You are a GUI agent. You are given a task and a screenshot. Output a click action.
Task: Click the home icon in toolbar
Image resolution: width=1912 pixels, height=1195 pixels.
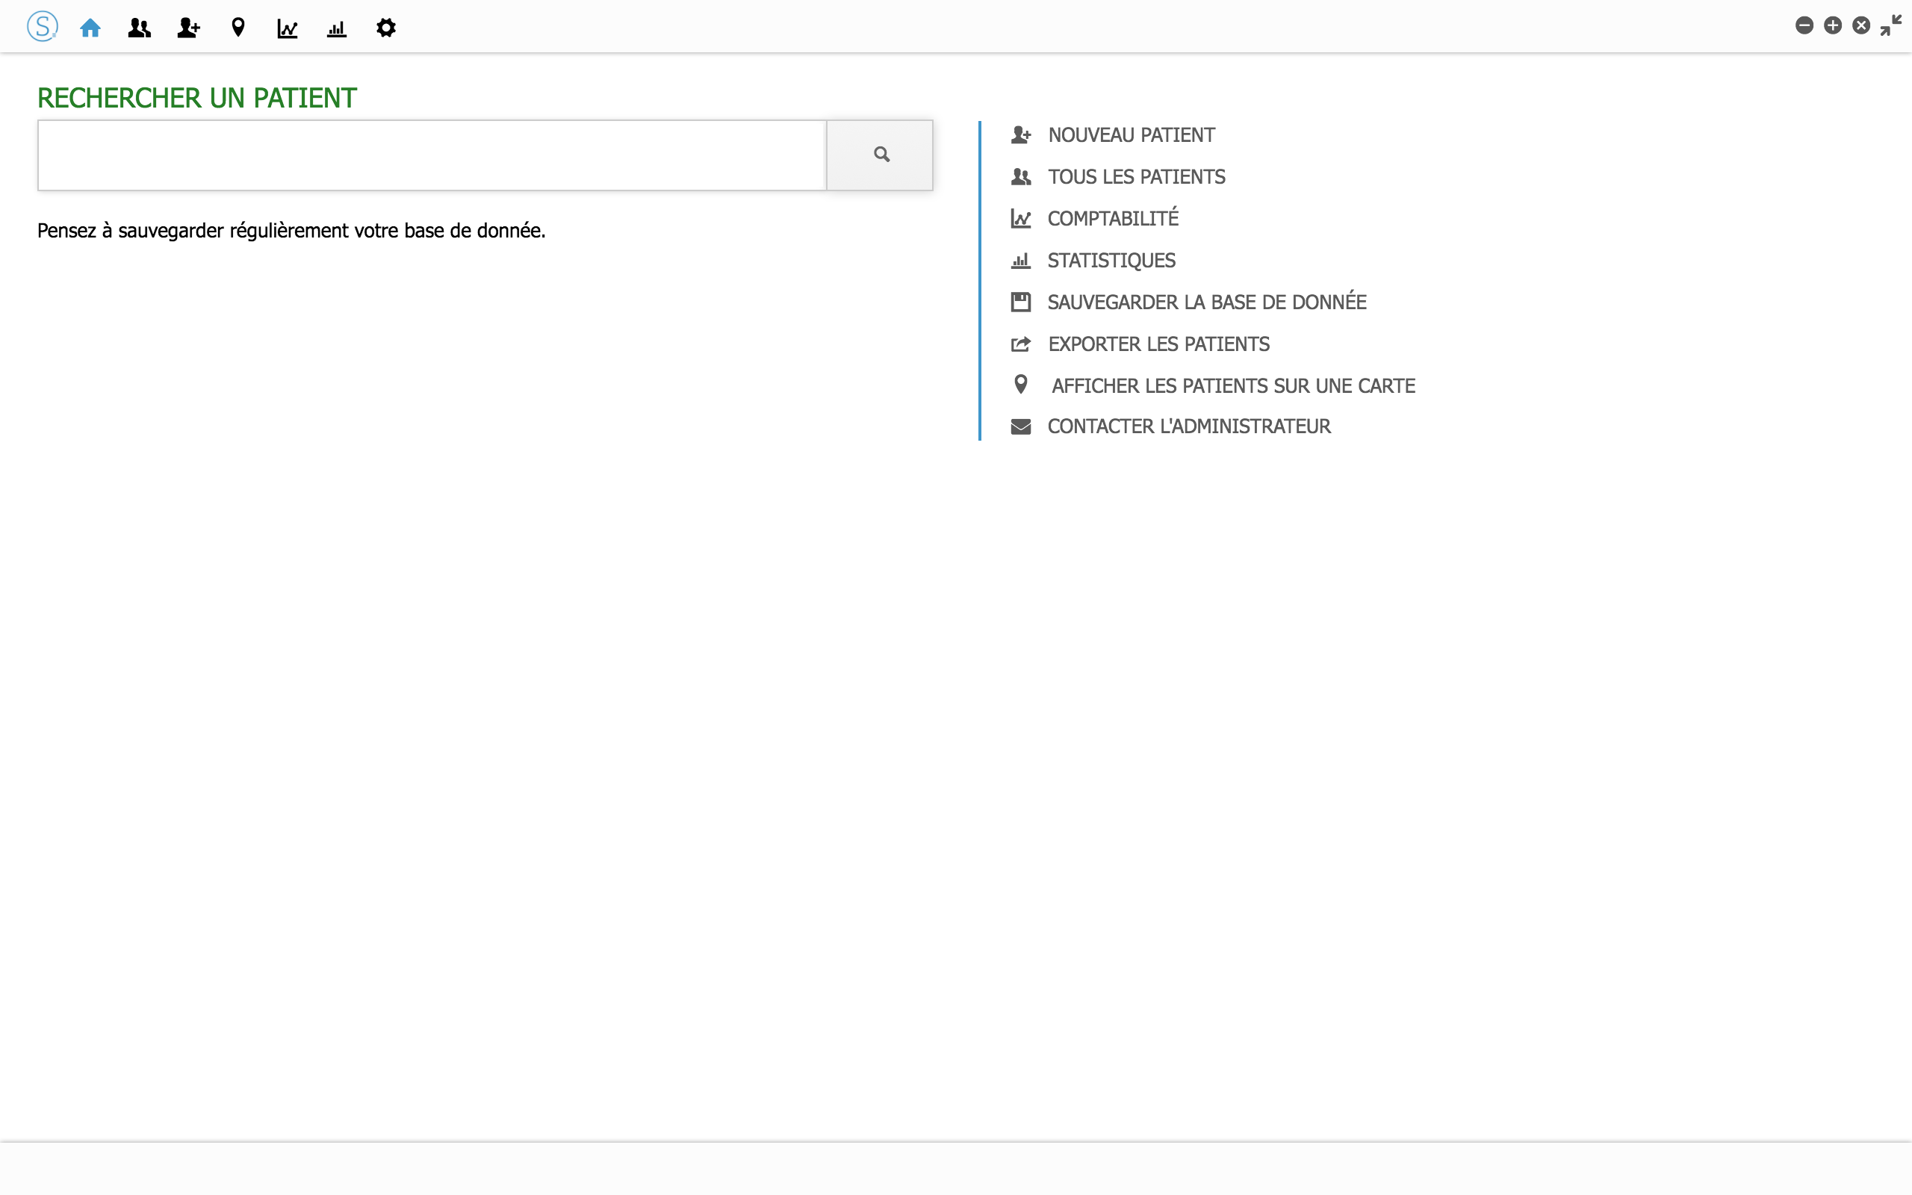[90, 28]
